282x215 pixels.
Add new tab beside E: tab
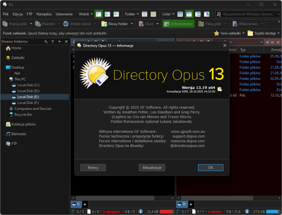tap(85, 204)
